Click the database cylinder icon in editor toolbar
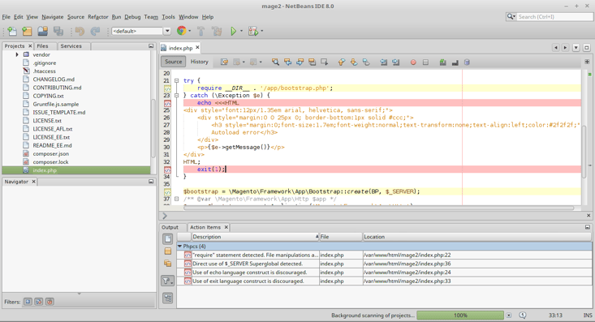 467,62
